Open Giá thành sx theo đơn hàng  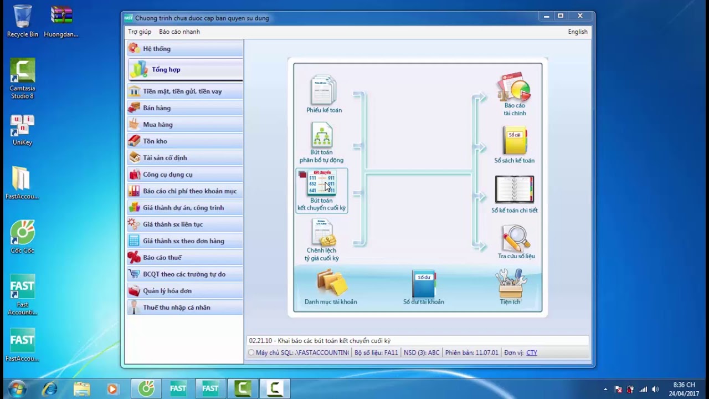coord(185,241)
